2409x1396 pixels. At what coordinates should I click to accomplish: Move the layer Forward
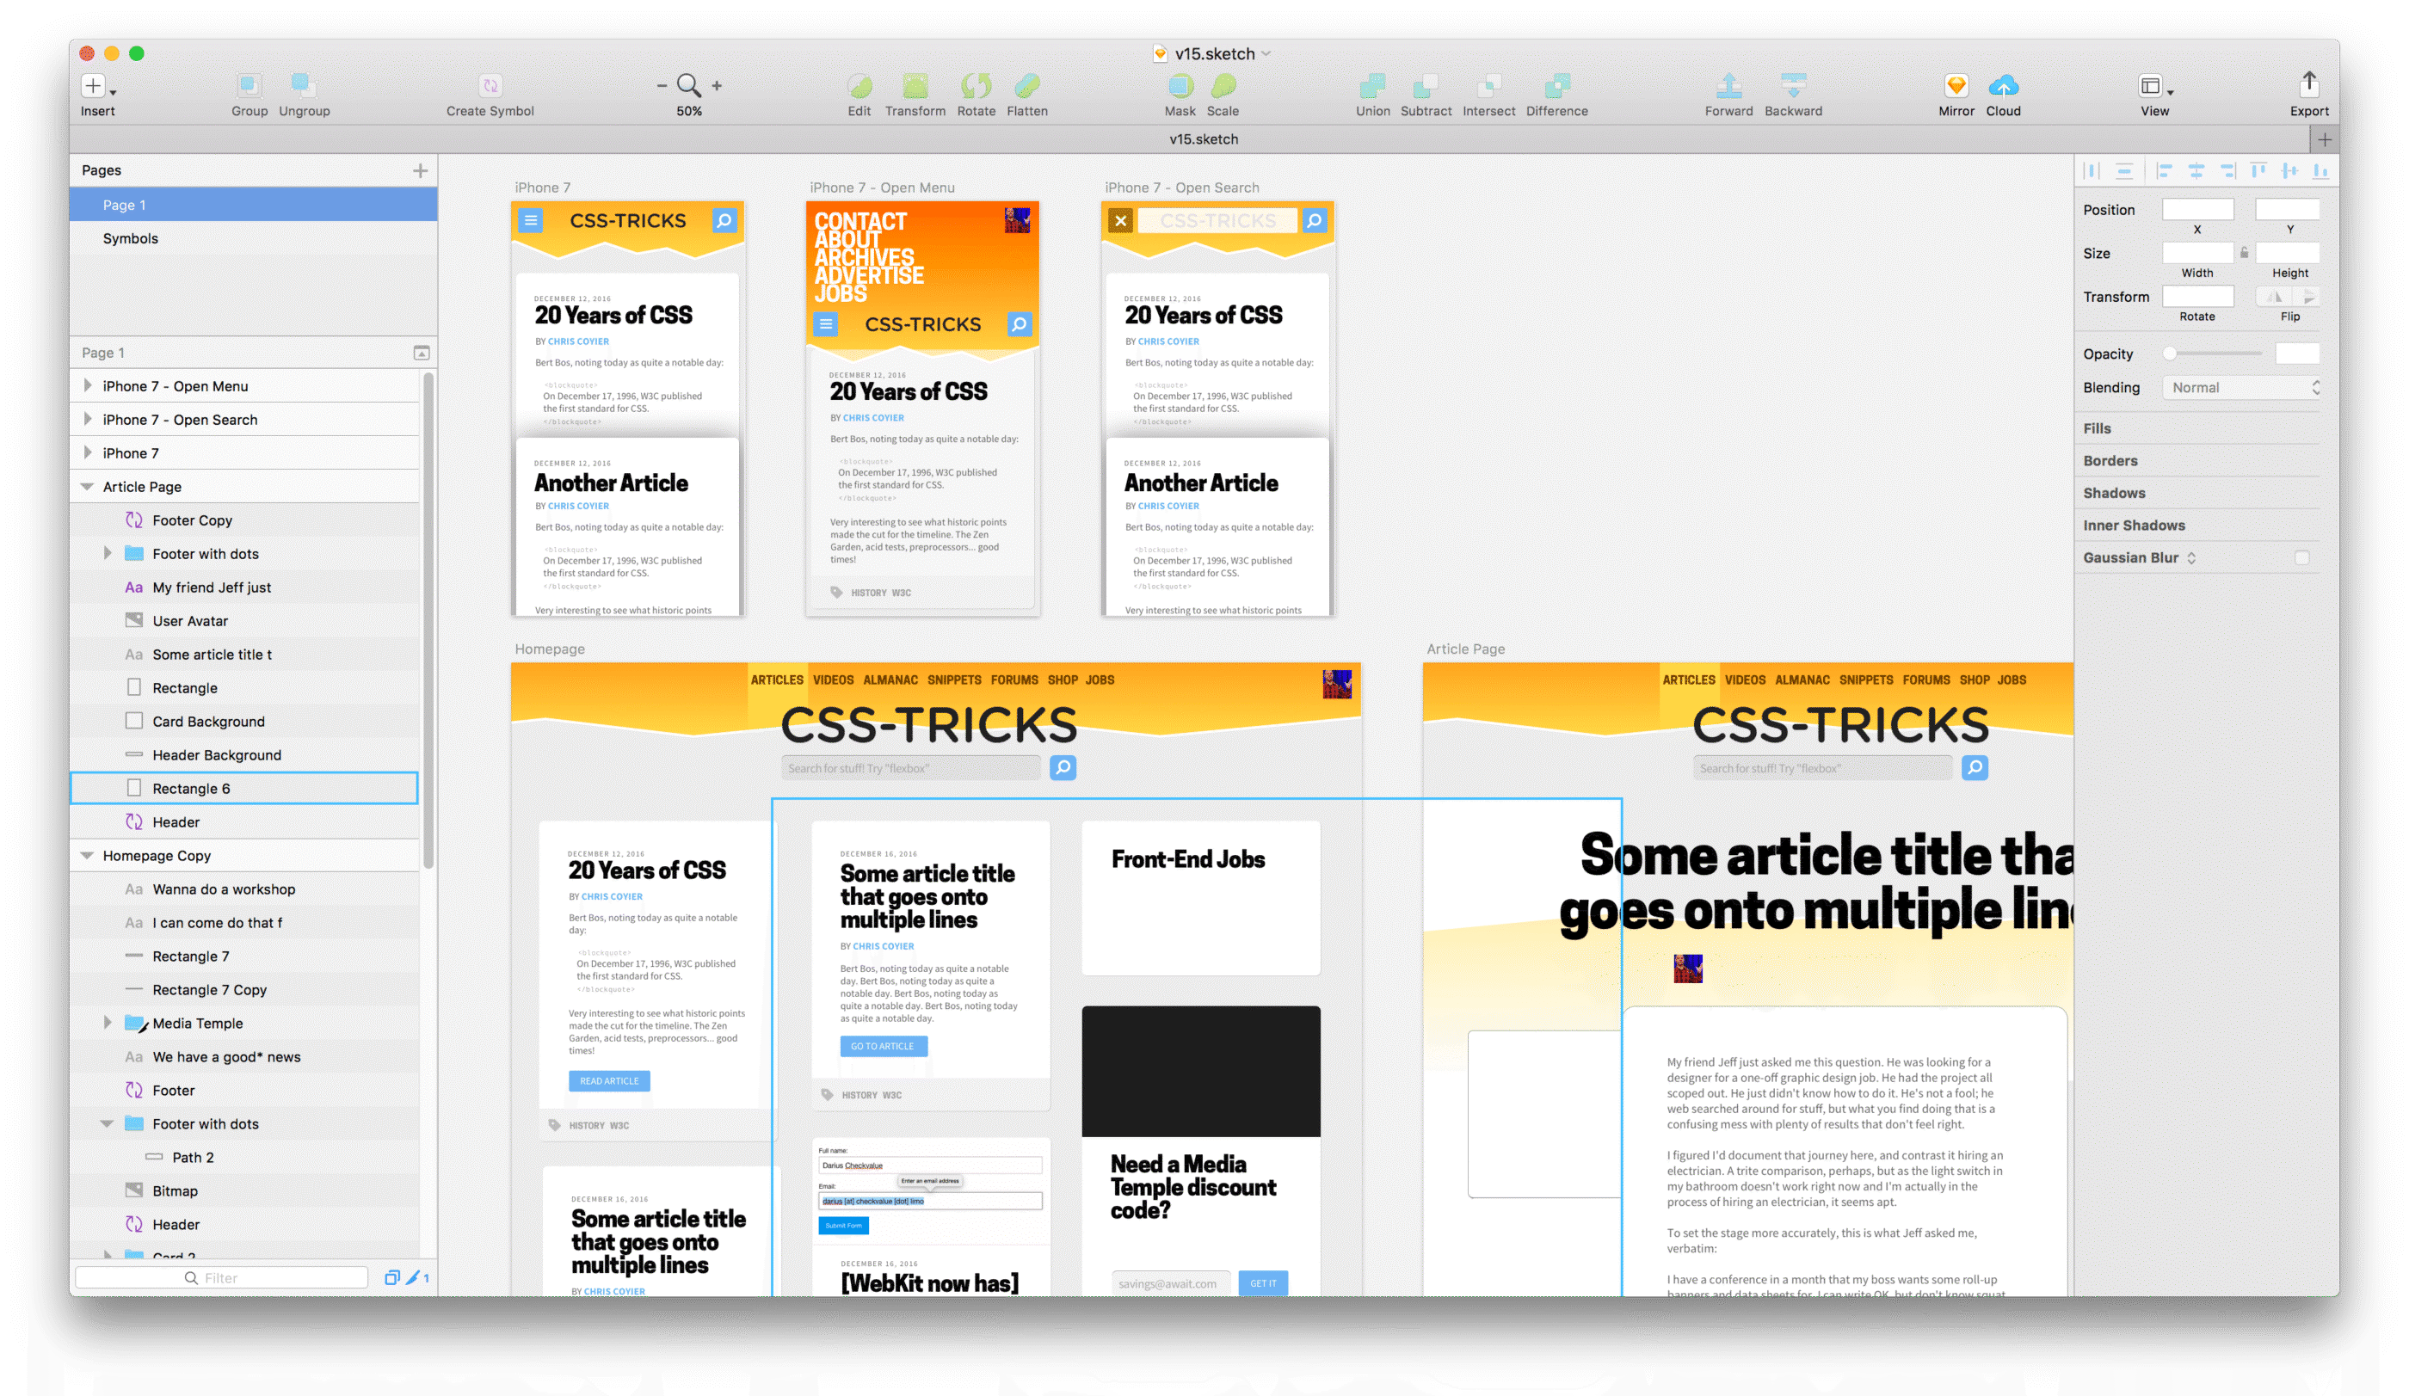pyautogui.click(x=1728, y=86)
